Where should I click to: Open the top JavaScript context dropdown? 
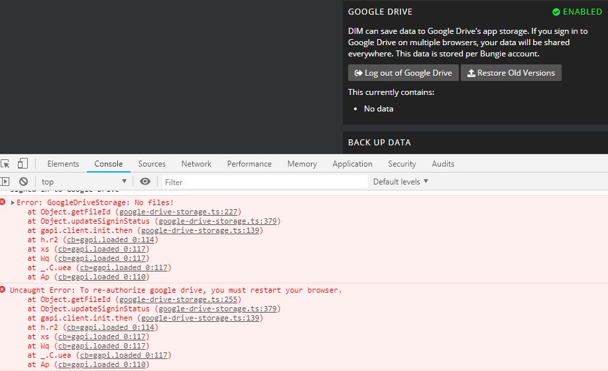(84, 182)
